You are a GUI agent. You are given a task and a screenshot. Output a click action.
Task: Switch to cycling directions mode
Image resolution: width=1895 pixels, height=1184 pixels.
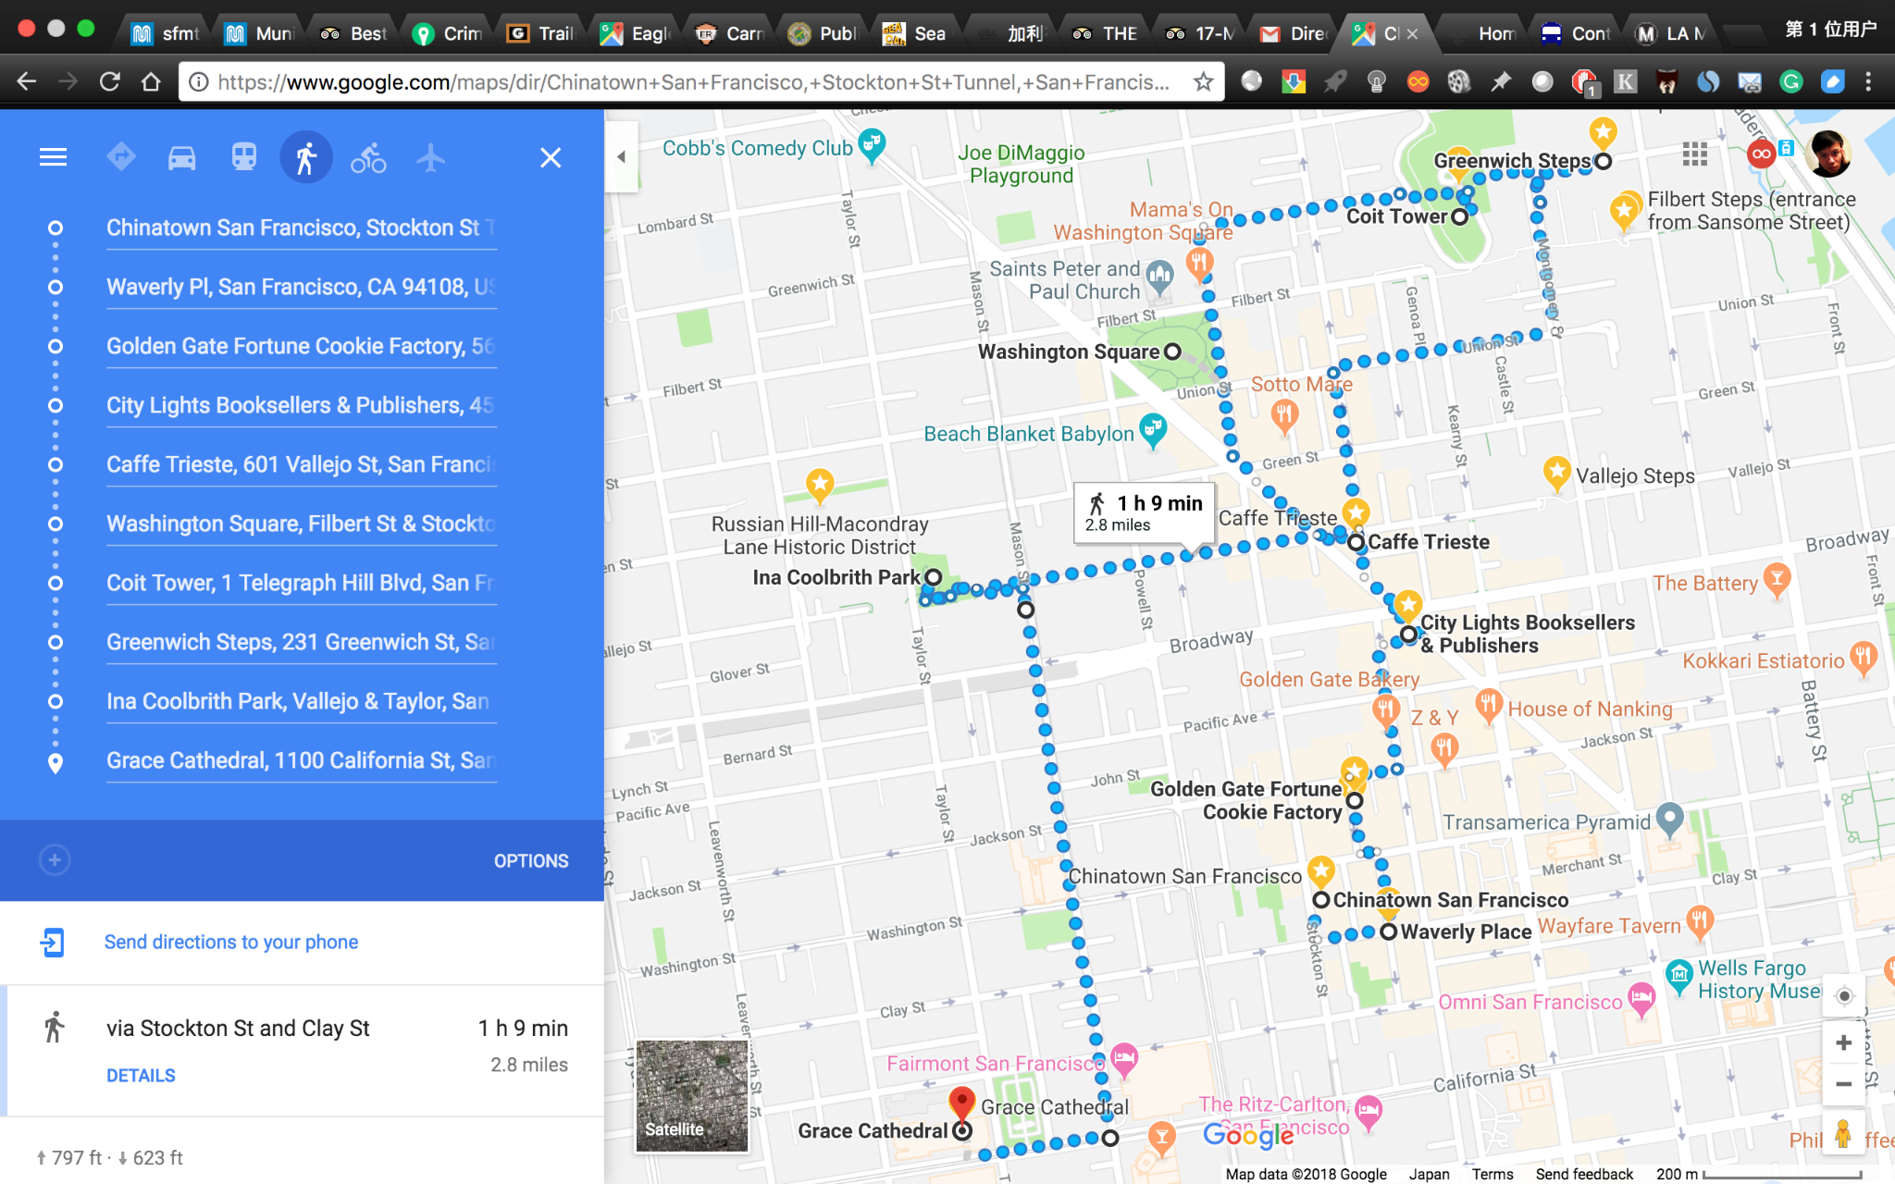tap(368, 158)
